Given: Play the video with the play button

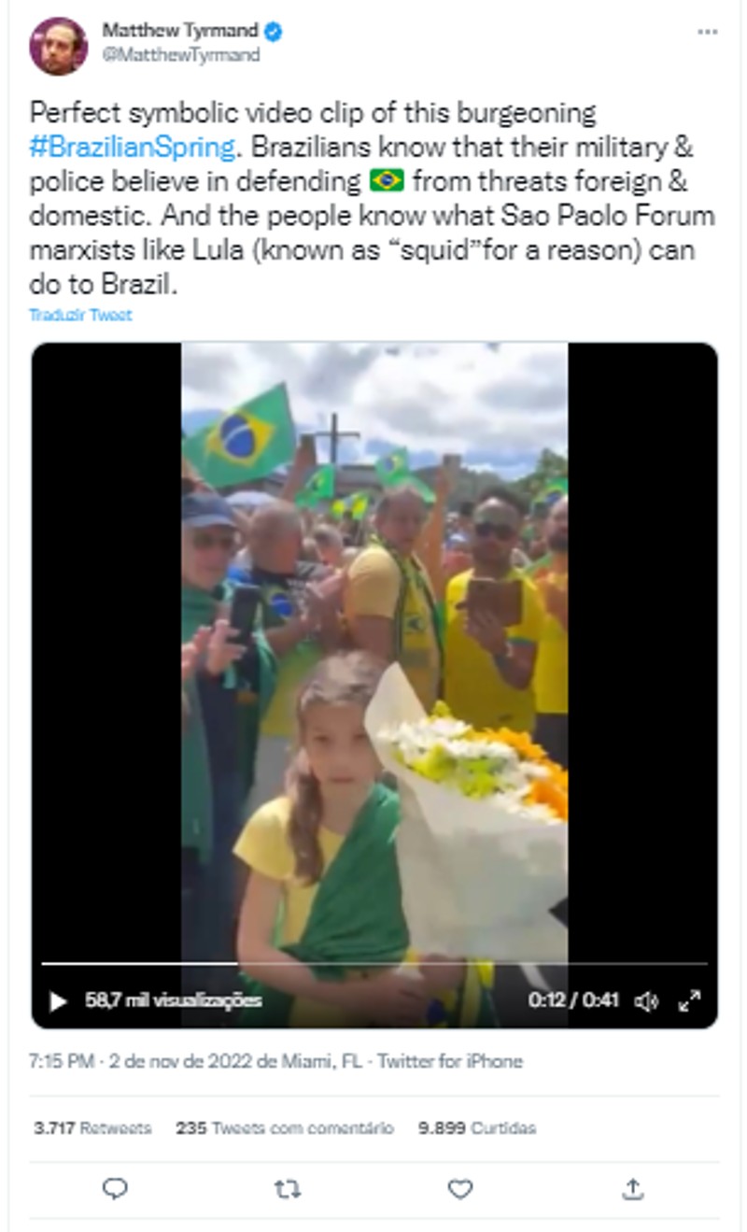Looking at the screenshot, I should 58,1001.
